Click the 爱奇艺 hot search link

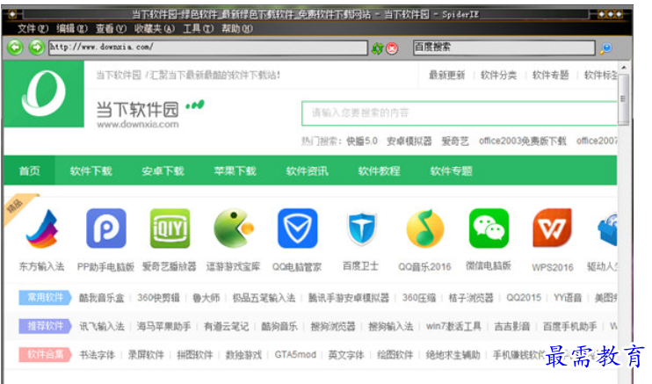point(455,141)
